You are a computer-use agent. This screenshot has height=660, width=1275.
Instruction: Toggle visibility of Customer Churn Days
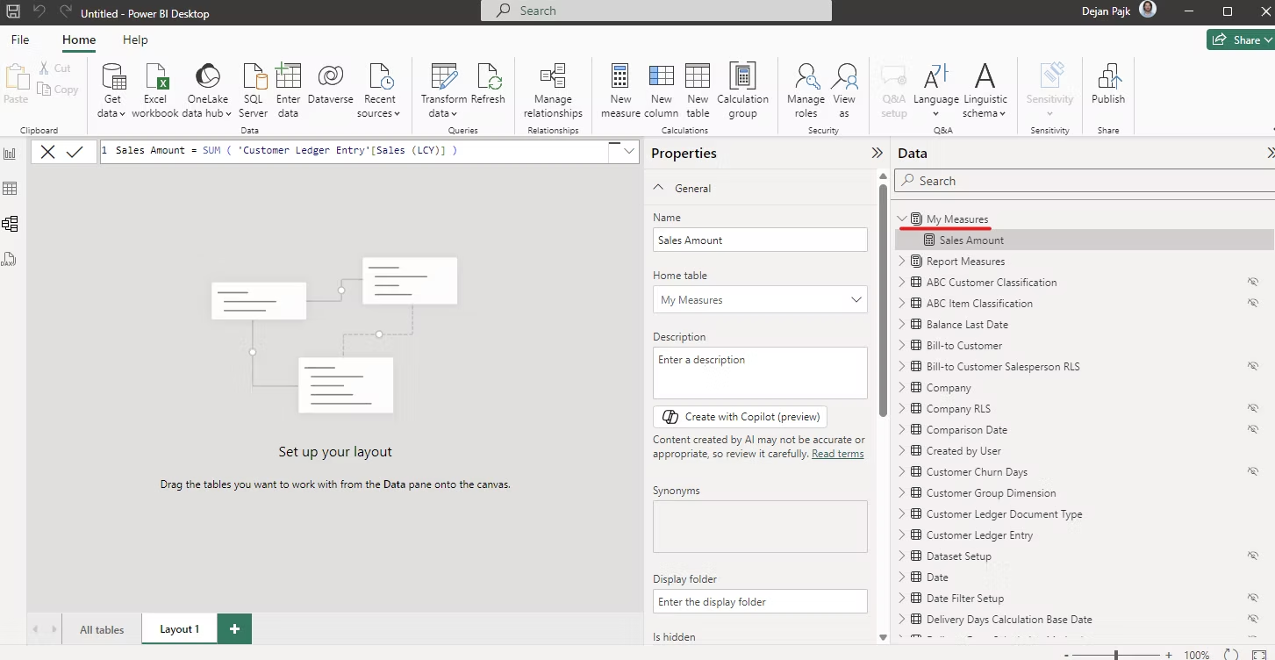pos(1253,471)
